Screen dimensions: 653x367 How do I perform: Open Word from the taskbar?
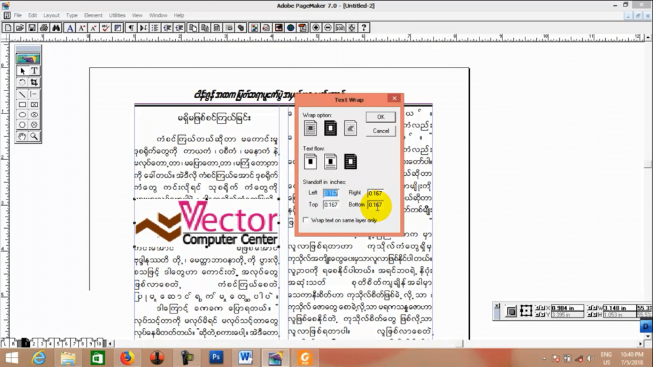pyautogui.click(x=246, y=357)
